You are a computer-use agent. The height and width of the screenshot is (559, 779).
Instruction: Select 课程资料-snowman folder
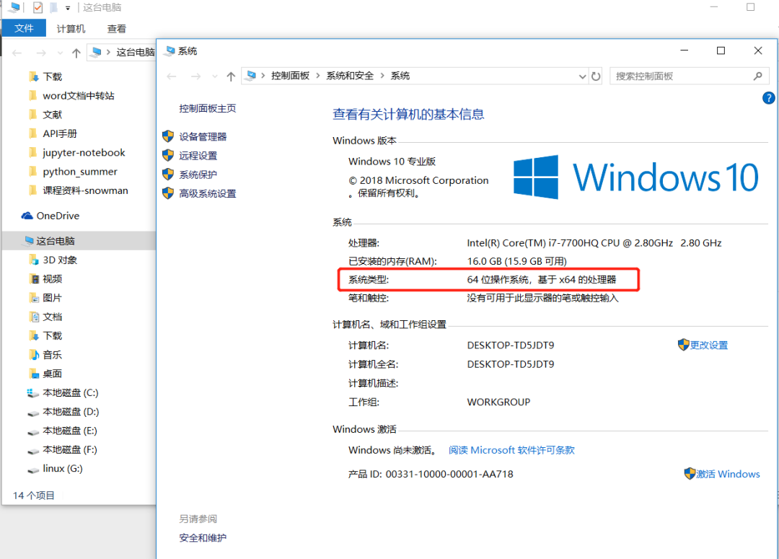point(85,190)
